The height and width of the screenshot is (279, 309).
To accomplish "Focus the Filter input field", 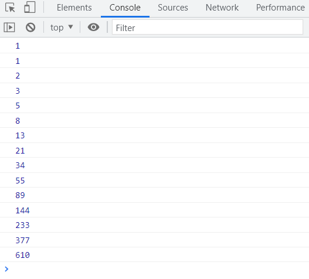I will [208, 28].
